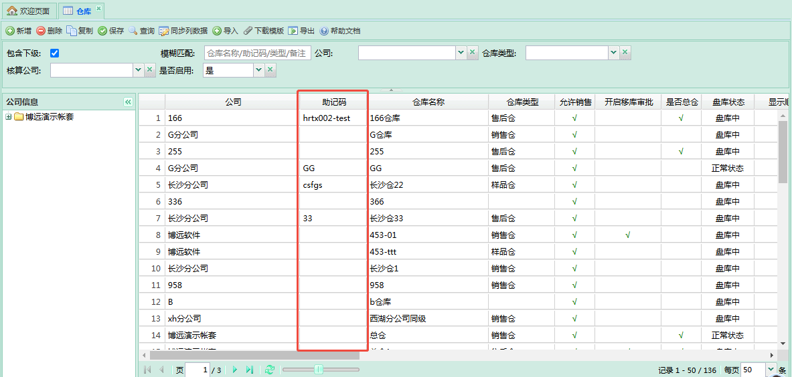The image size is (792, 377).
Task: Open the 公司 dropdown list
Action: tap(461, 53)
